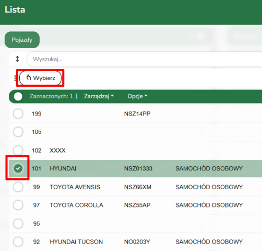Click HYUNDAI TUCSON vehicle name
Screen dimensions: 262x251
[x=76, y=242]
